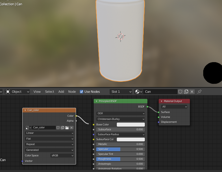This screenshot has height=172, width=222.
Task: Click the Volume input socket
Action: tap(159, 117)
